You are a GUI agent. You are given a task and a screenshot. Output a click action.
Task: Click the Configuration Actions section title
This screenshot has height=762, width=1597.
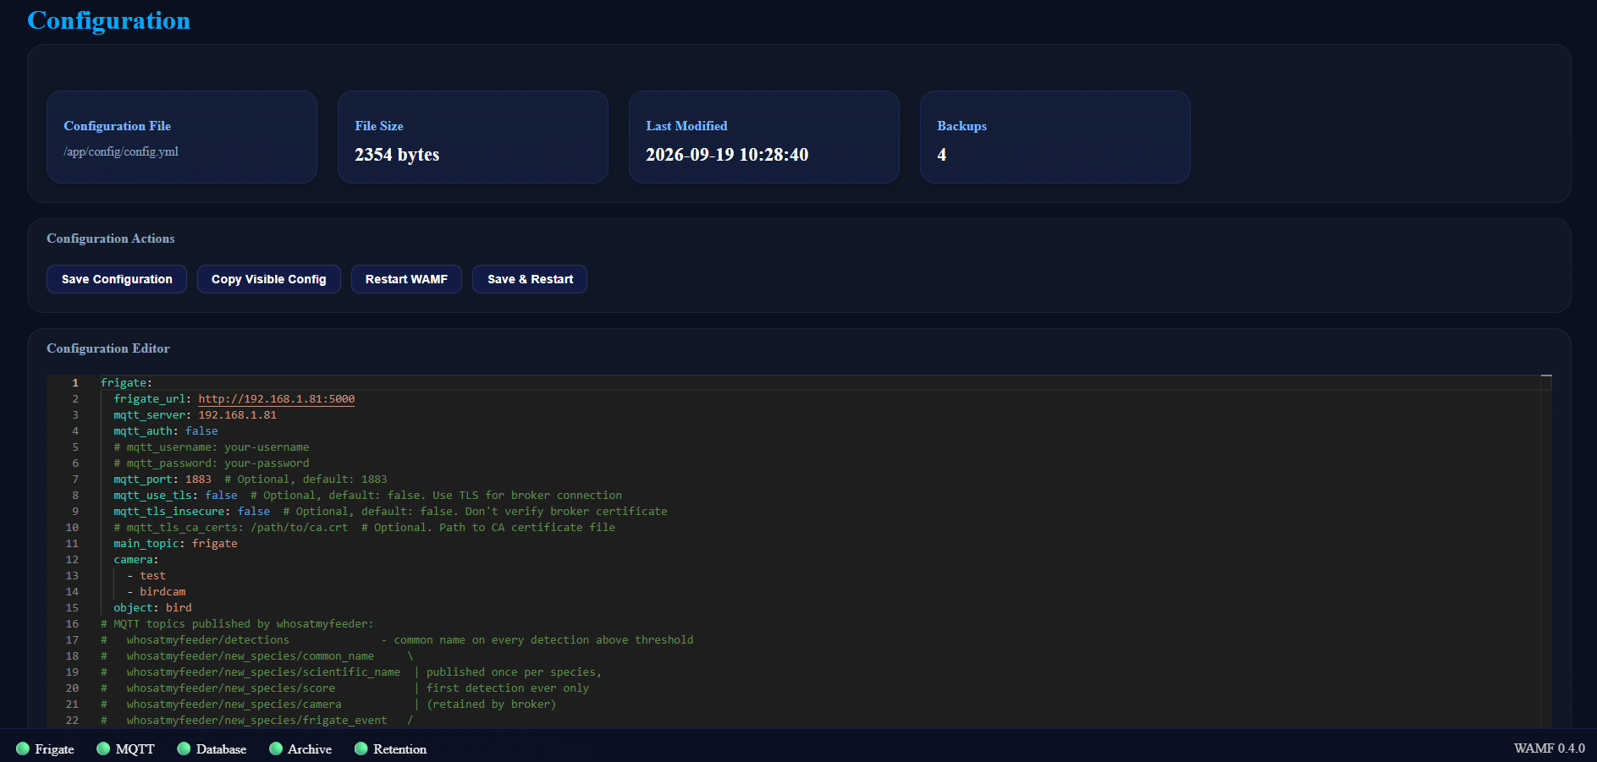(x=111, y=238)
